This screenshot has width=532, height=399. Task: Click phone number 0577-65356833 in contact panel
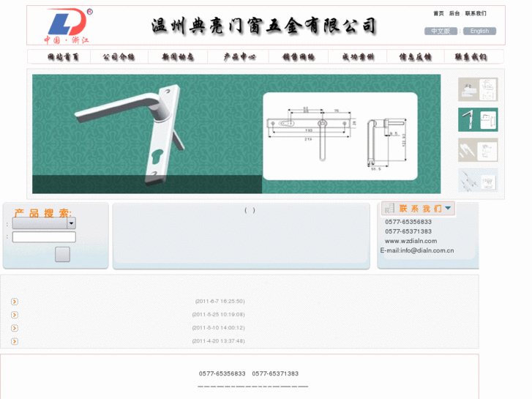[408, 222]
